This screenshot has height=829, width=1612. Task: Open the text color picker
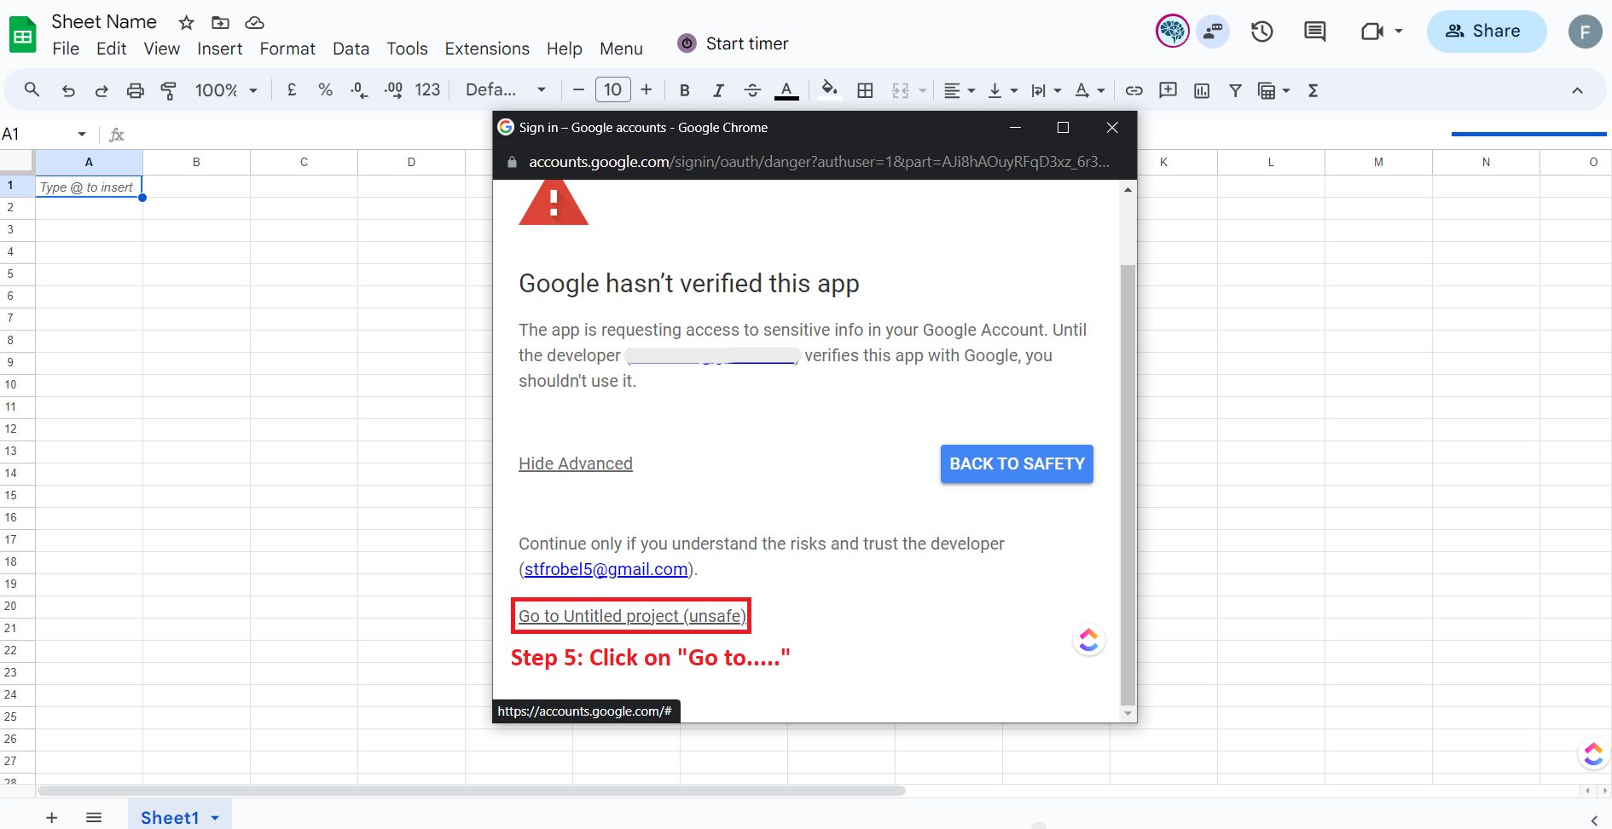tap(786, 90)
